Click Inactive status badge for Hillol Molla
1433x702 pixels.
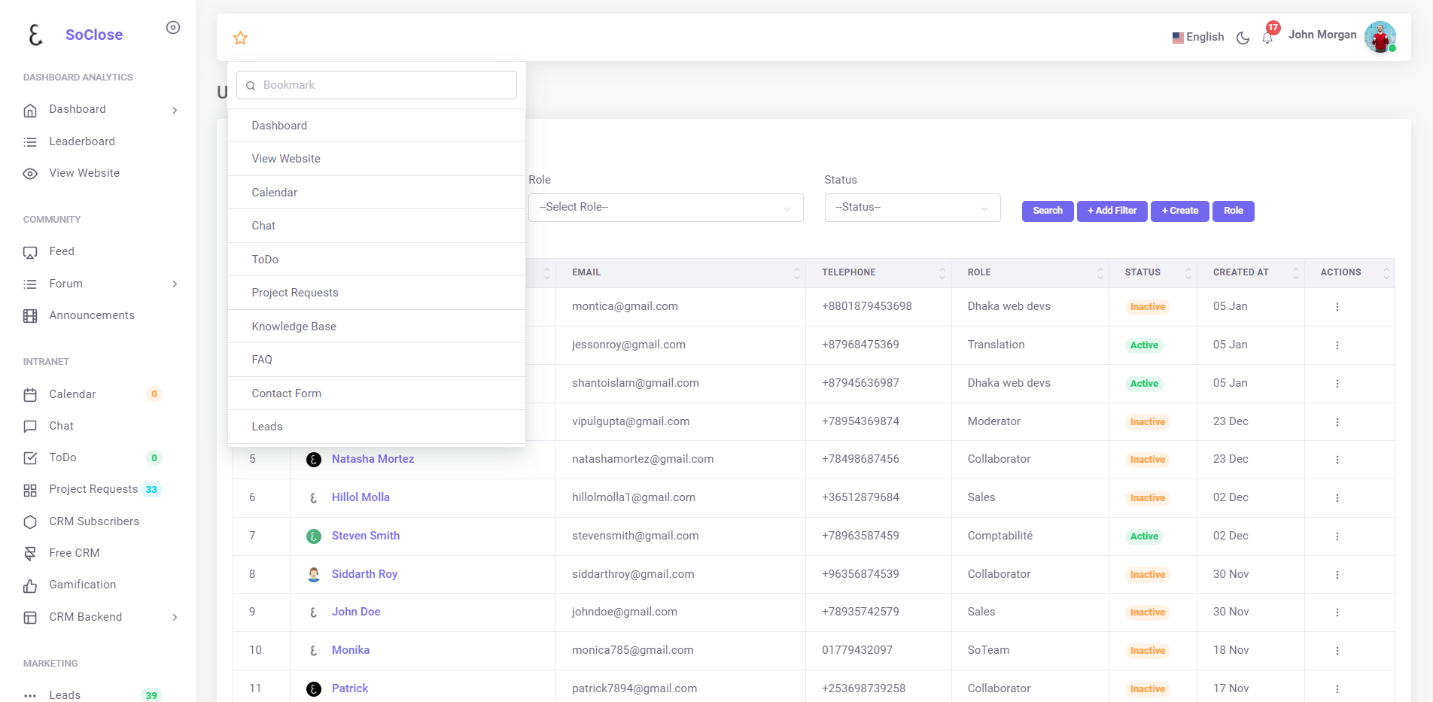[x=1147, y=498]
